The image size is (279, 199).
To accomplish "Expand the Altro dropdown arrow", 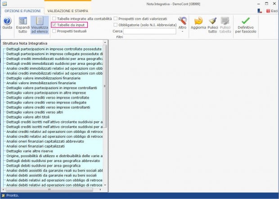I will coord(182,32).
